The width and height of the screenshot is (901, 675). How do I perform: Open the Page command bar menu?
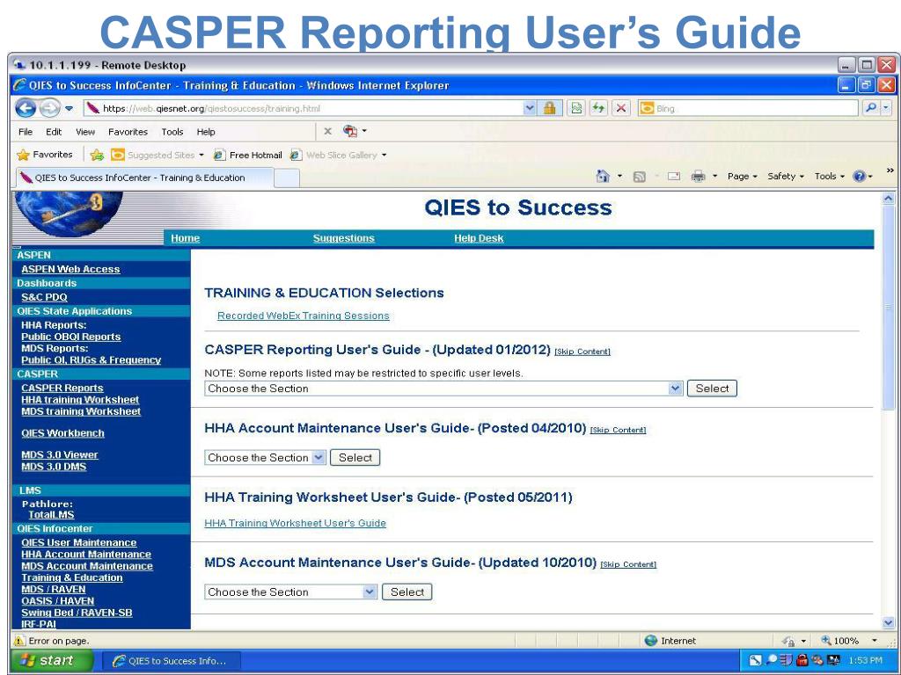tap(742, 176)
